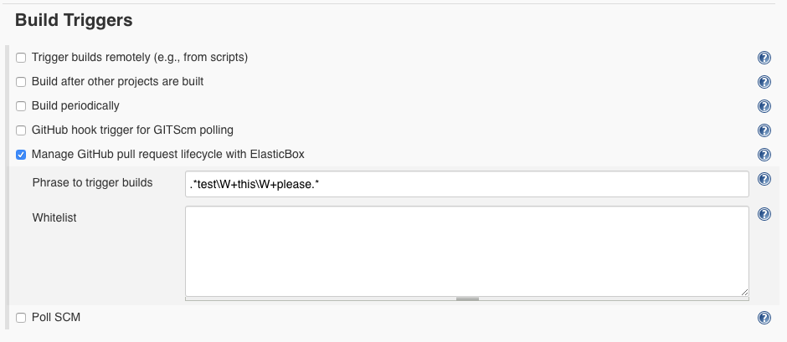Enable the Poll SCM checkbox
The image size is (787, 342).
[x=21, y=318]
